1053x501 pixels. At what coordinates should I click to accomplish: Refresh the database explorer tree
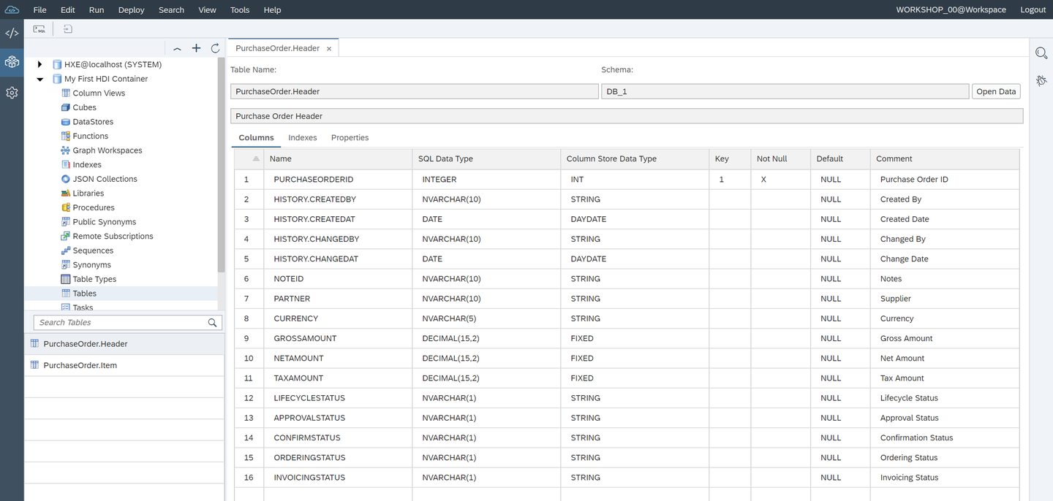(x=215, y=48)
